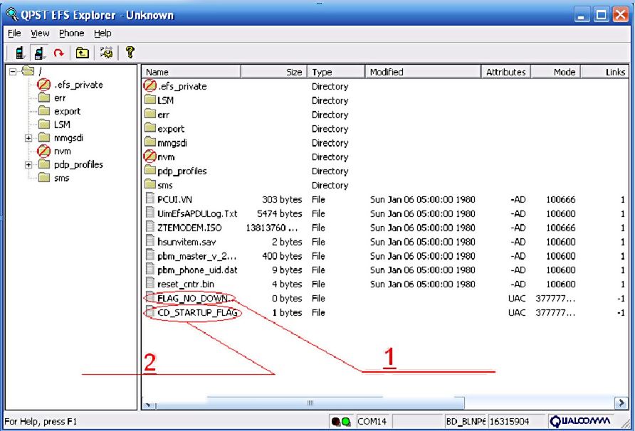
Task: Select the export folder name in file list
Action: (x=171, y=129)
